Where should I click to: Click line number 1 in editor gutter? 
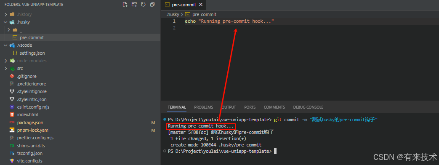[174, 21]
